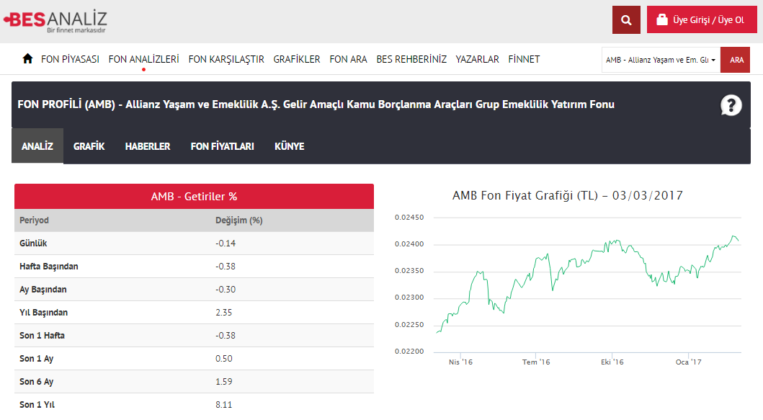Switch to the KÜNYE tab
The height and width of the screenshot is (420, 763).
coord(290,146)
